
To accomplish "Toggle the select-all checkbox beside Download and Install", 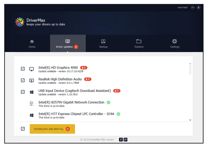I will pyautogui.click(x=23, y=129).
